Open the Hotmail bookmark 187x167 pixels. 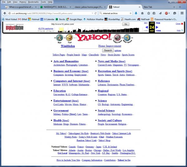(x=34, y=19)
